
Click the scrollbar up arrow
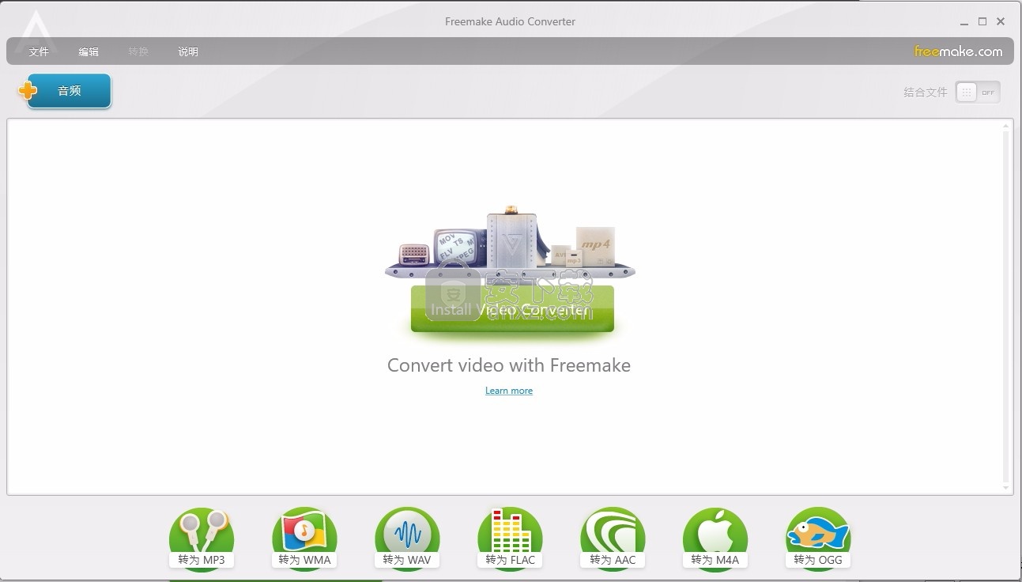click(1006, 125)
